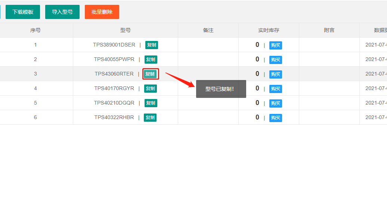The image size is (387, 201).
Task: Click the 实时库存 column header
Action: [x=269, y=30]
